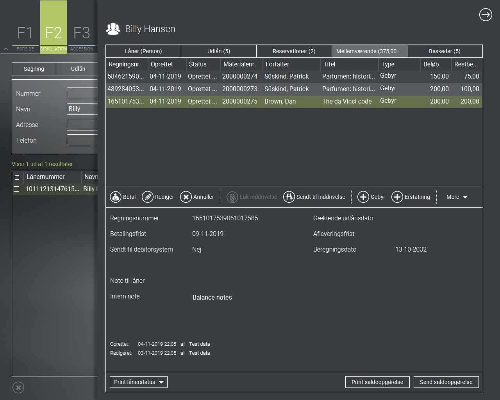The width and height of the screenshot is (500, 400).
Task: Sort by the Beløb column header
Action: [436, 64]
